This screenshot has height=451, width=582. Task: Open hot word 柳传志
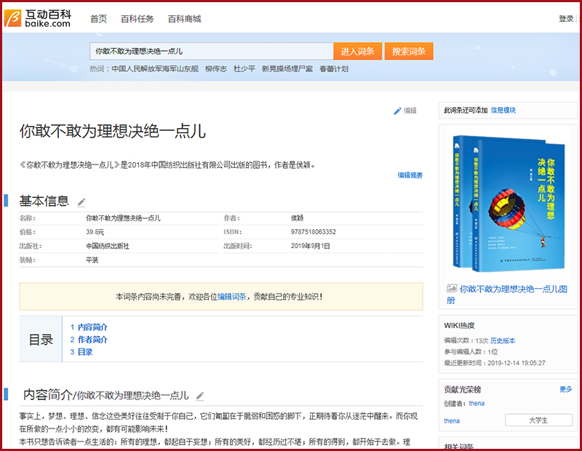pyautogui.click(x=216, y=69)
